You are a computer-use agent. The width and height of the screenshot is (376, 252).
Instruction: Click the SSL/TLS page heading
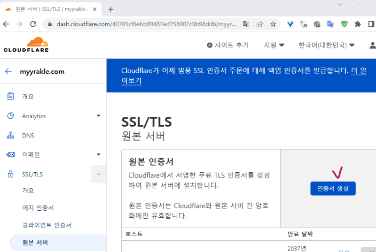[x=147, y=122]
